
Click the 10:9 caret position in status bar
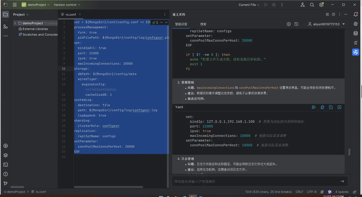coord(268,192)
